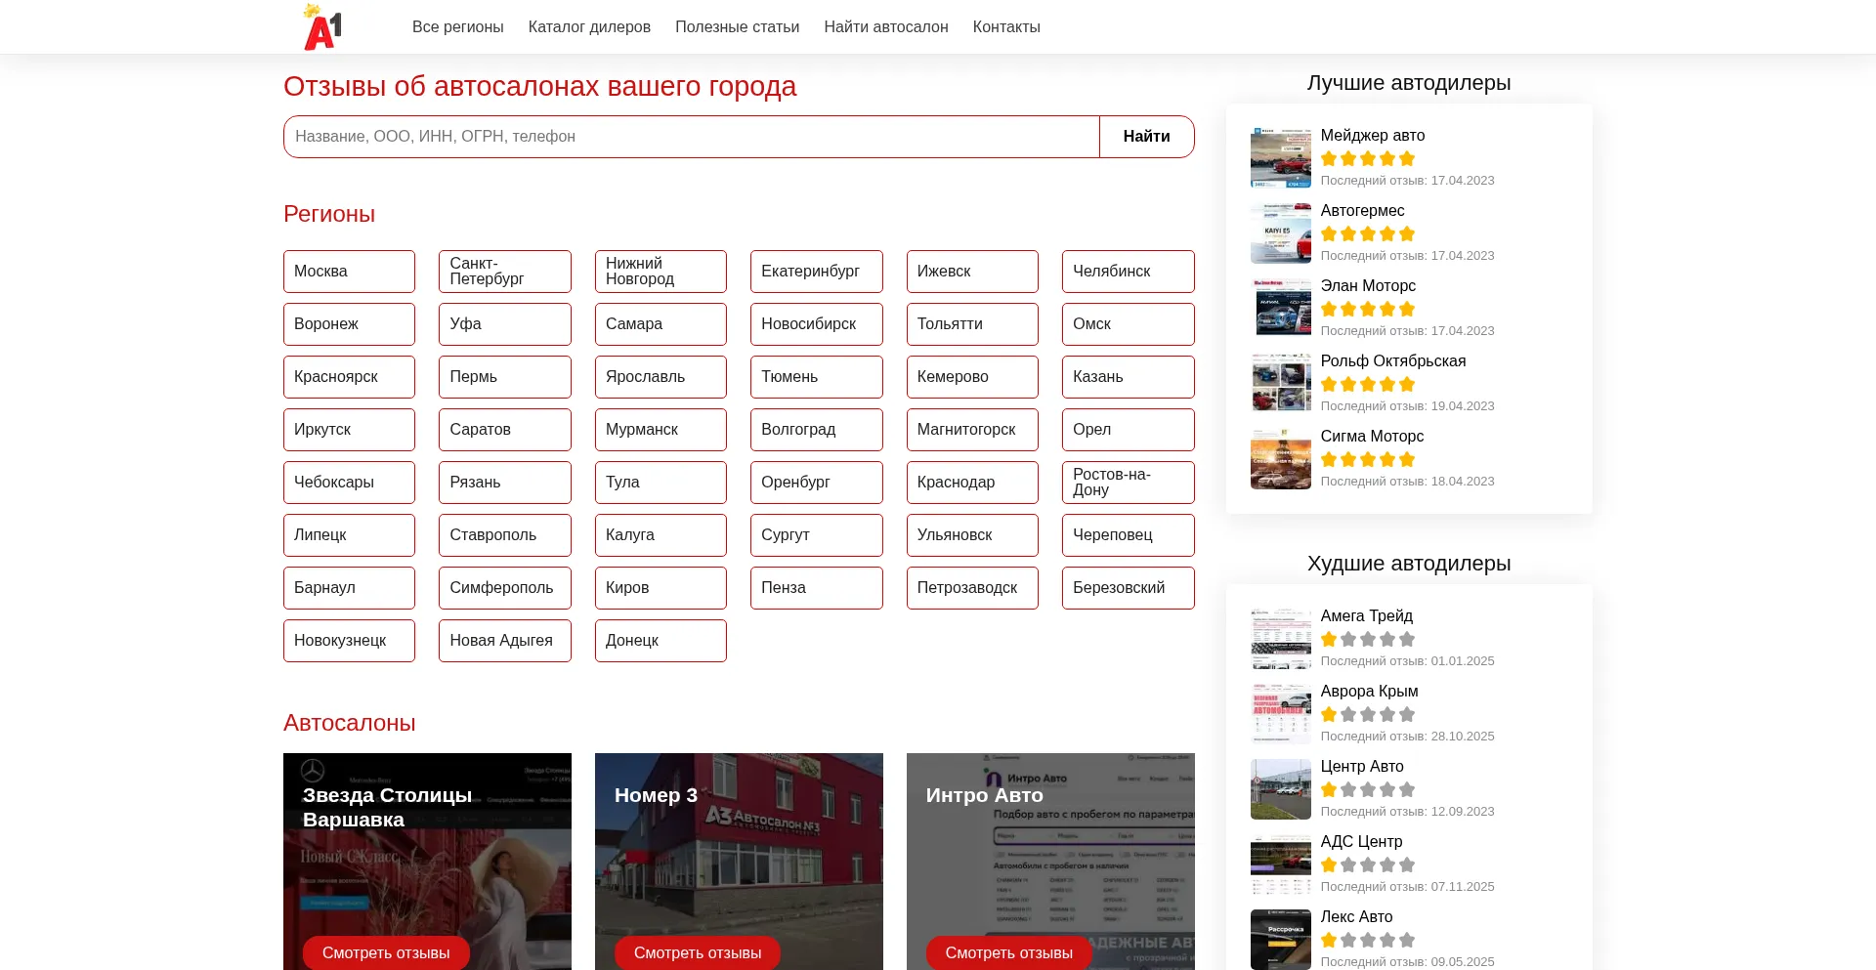Click Автогермес dealer thumbnail image
1876x970 pixels.
1280,233
